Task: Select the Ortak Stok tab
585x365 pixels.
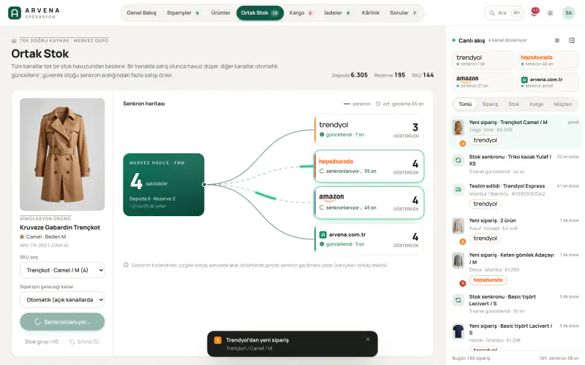Action: click(260, 13)
